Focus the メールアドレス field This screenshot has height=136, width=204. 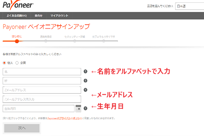click(x=42, y=90)
